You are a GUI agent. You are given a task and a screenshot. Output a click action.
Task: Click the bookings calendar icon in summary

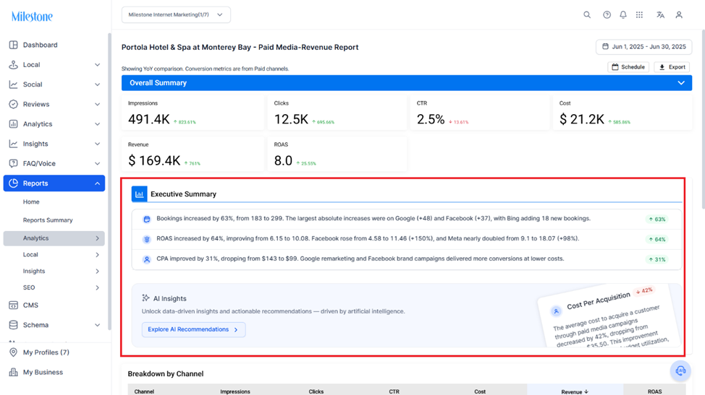[x=147, y=220]
